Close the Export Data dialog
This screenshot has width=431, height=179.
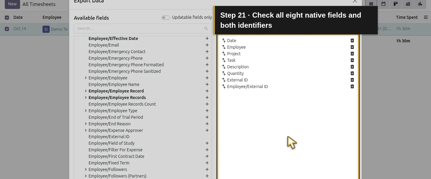coord(355,1)
